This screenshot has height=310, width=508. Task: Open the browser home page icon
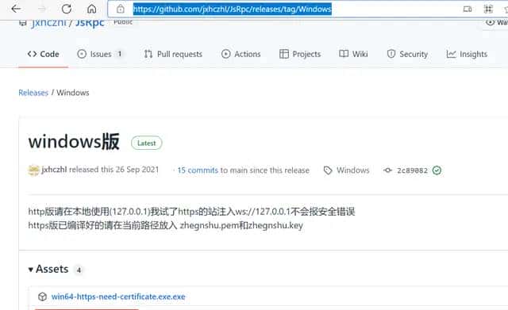(92, 9)
